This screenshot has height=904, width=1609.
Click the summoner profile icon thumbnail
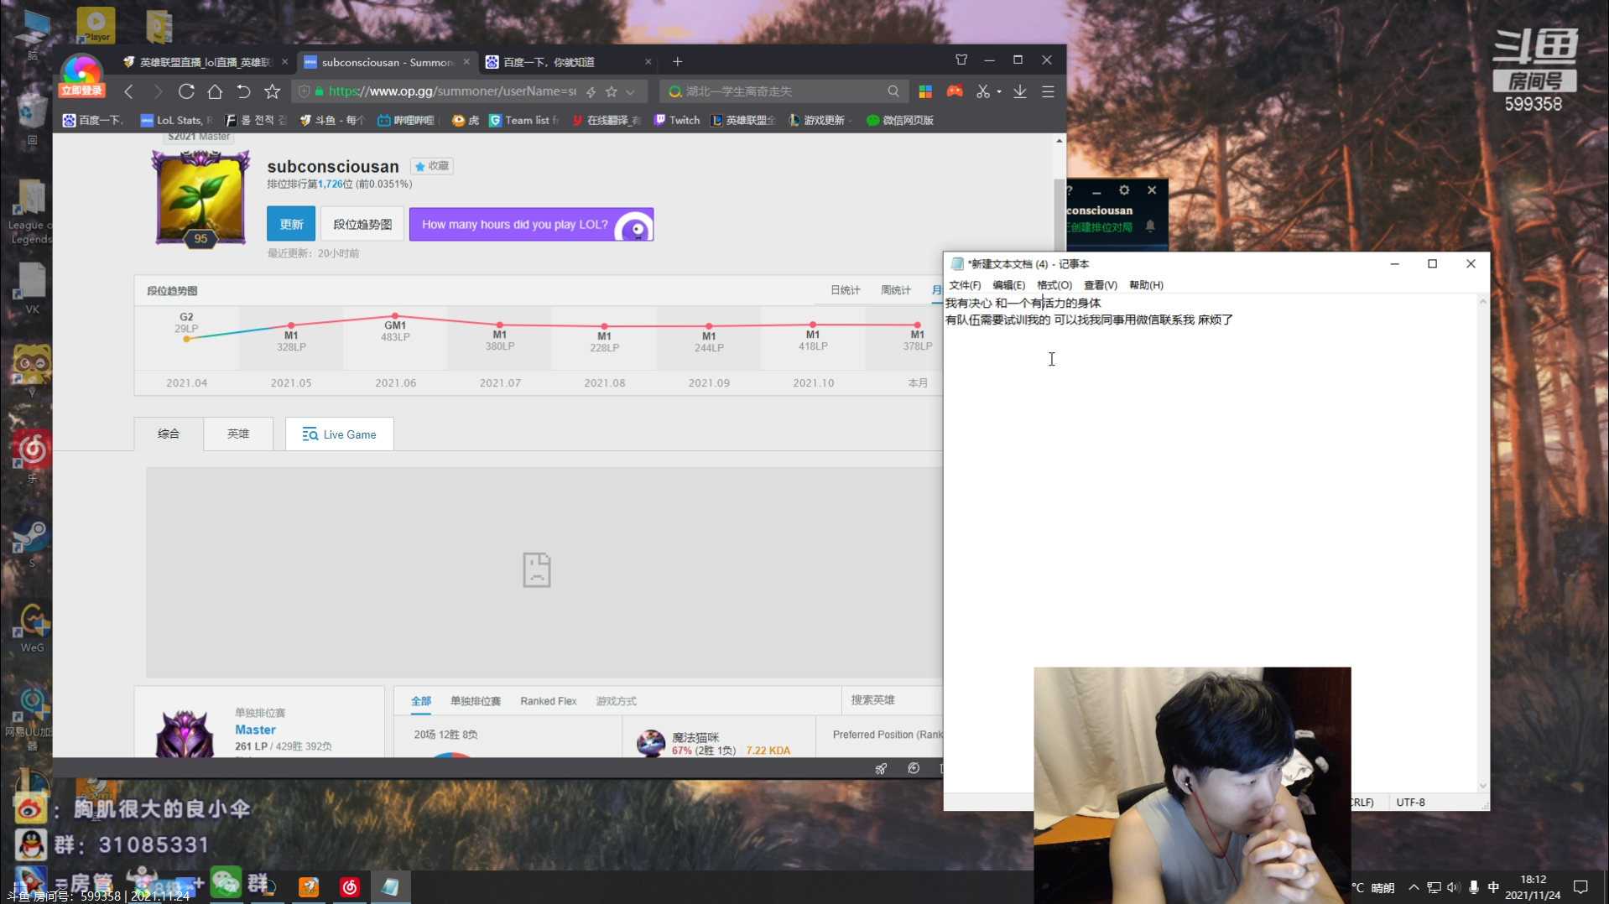[200, 199]
